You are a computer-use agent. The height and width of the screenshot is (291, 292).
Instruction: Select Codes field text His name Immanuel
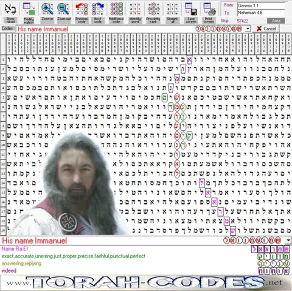point(43,29)
